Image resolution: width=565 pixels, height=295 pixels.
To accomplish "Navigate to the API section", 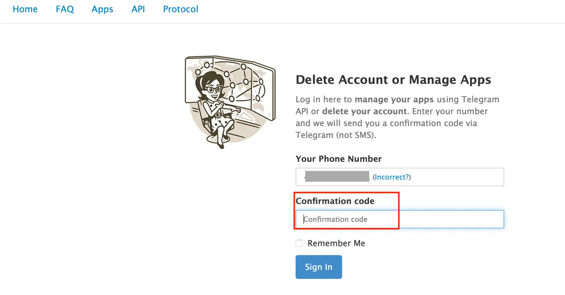I will 138,9.
